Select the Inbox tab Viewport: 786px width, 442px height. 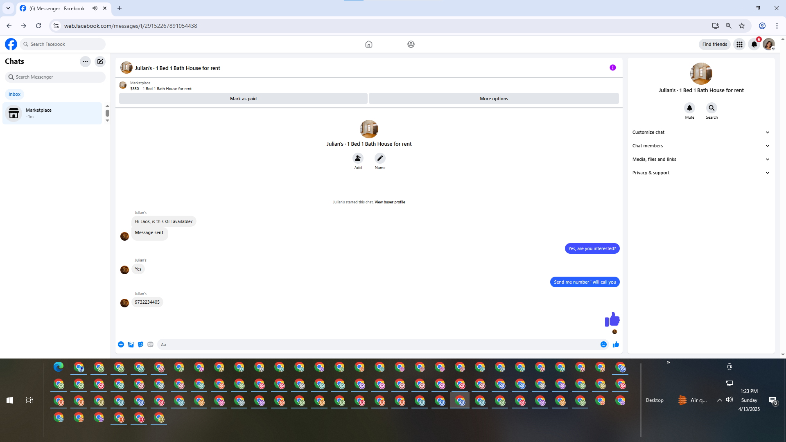(x=14, y=94)
